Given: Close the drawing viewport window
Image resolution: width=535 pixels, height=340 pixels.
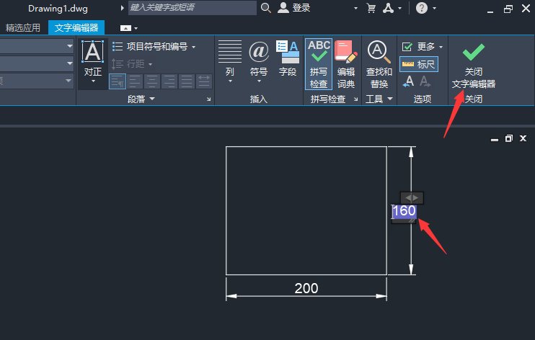Looking at the screenshot, I should coord(523,138).
